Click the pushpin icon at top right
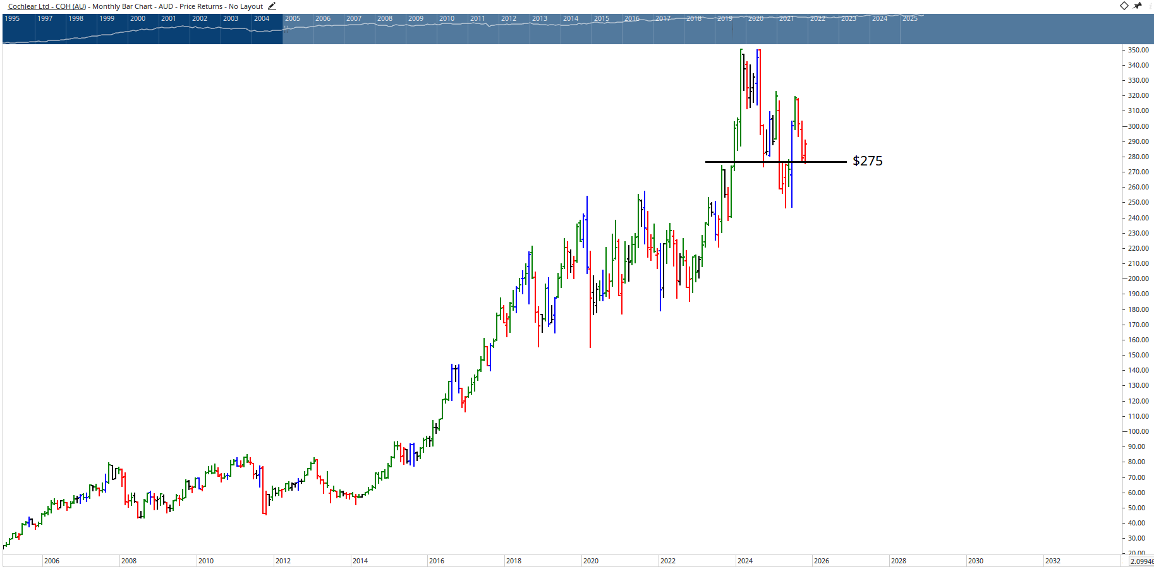This screenshot has width=1154, height=569. coord(1138,6)
